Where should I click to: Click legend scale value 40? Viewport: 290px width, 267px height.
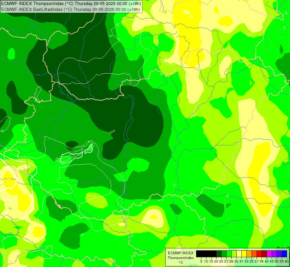pyautogui.click(x=267, y=261)
